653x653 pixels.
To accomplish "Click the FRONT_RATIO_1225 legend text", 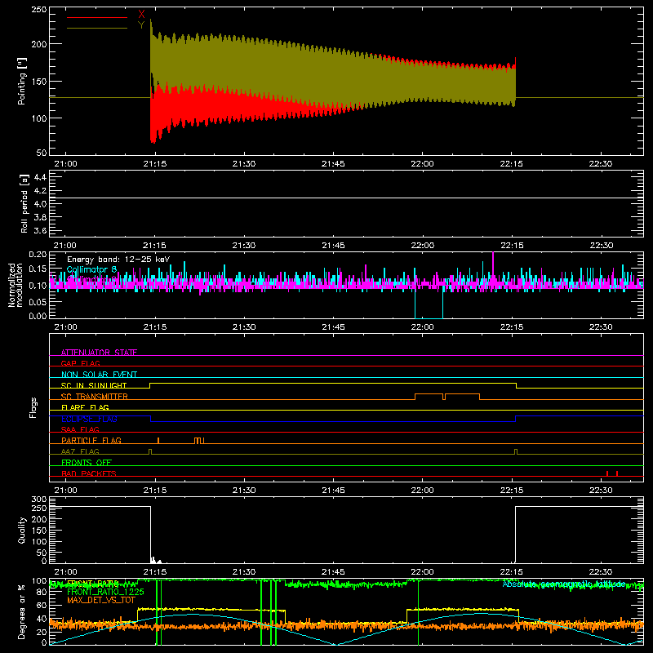I will (x=105, y=592).
